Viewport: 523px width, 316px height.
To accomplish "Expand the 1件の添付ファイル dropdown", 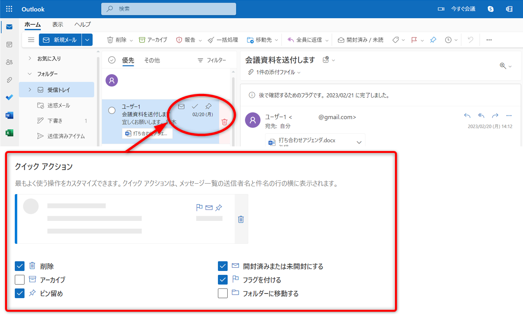I will click(275, 72).
